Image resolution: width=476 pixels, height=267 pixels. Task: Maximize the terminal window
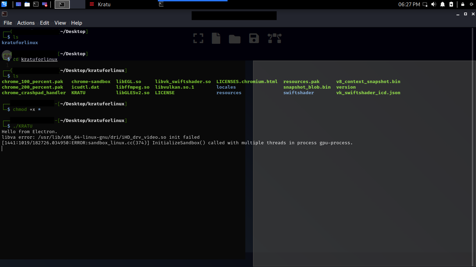tap(466, 14)
